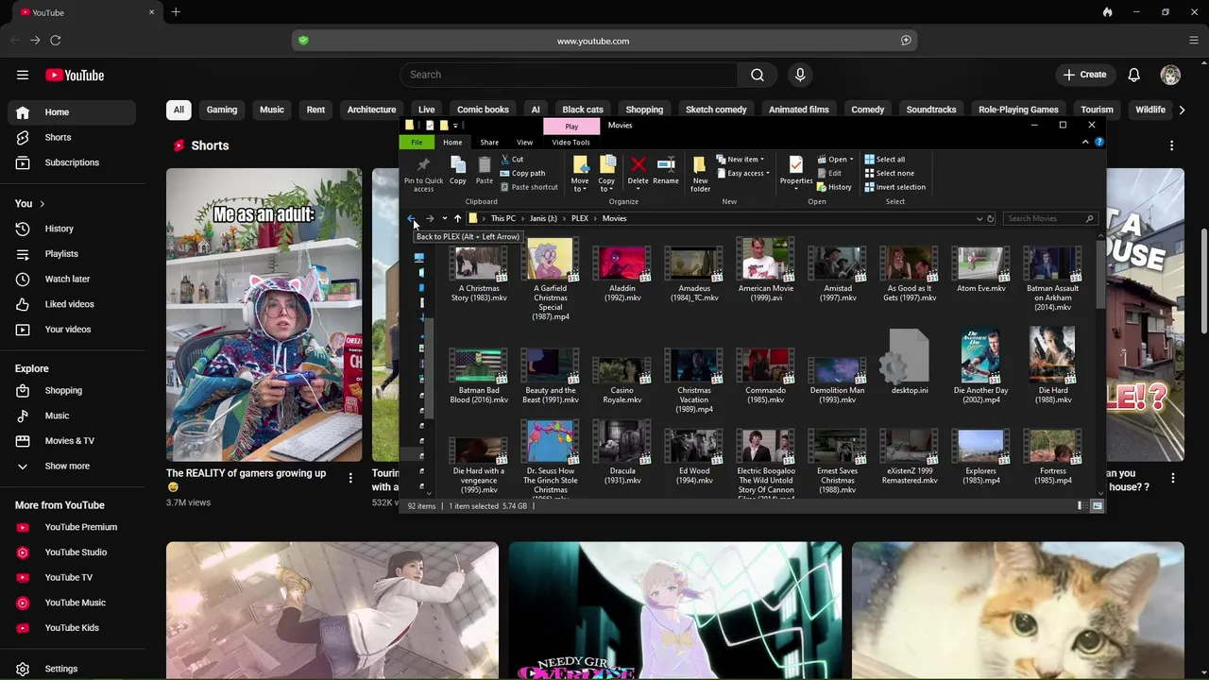Image resolution: width=1209 pixels, height=680 pixels.
Task: Go back to PLEX folder arrow
Action: (x=412, y=218)
